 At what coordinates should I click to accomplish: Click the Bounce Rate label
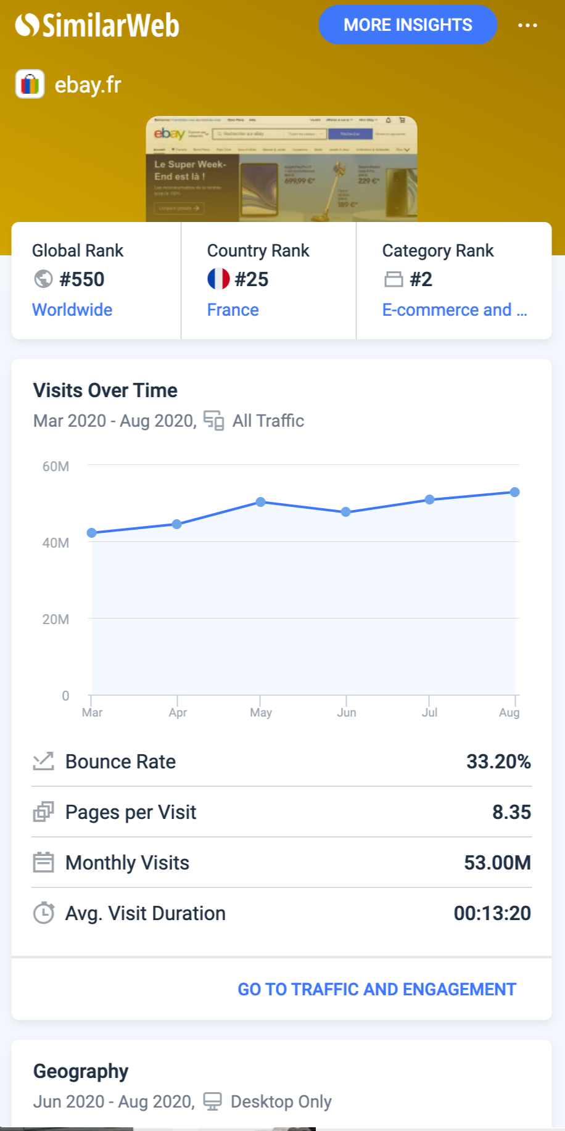(x=121, y=762)
